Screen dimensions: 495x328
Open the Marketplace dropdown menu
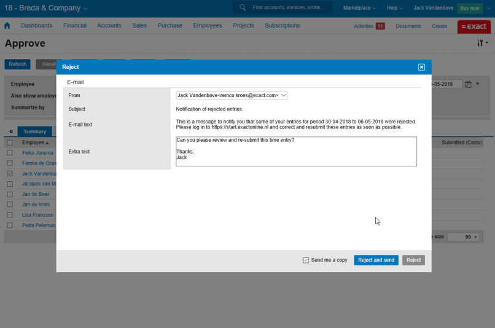pyautogui.click(x=359, y=8)
